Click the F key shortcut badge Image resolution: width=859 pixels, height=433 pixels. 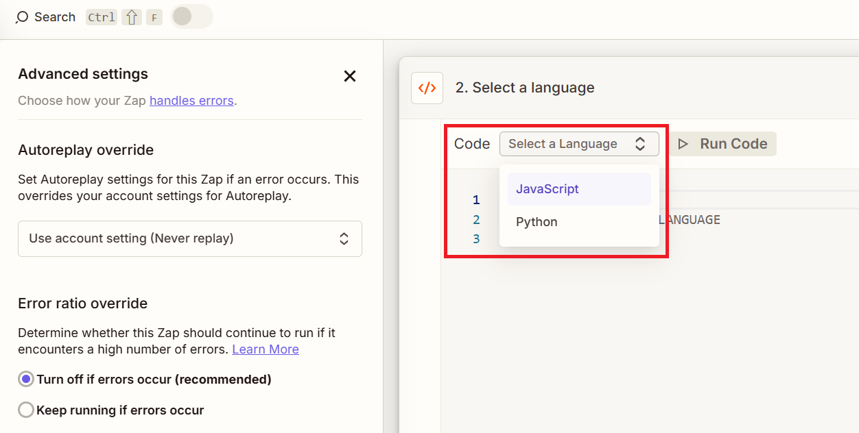tap(154, 17)
